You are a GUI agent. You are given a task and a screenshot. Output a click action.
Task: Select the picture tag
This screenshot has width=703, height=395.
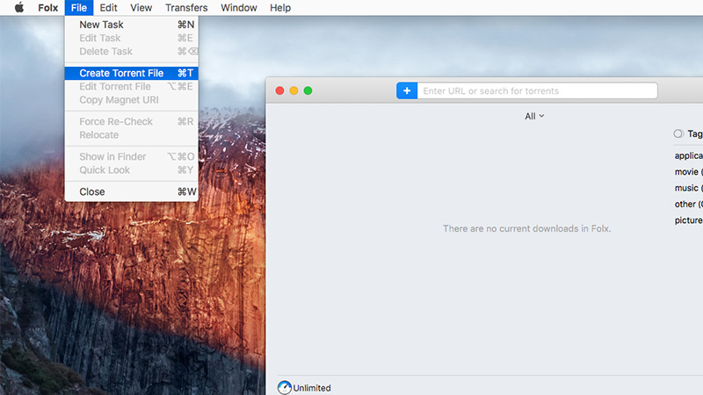689,220
